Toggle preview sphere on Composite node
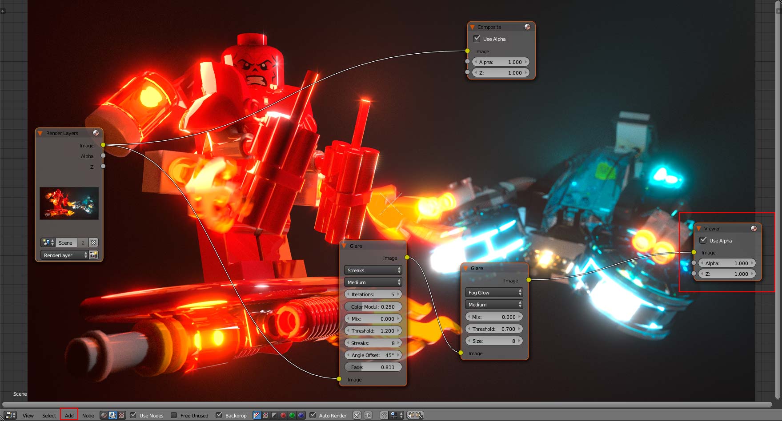782x421 pixels. coord(527,27)
